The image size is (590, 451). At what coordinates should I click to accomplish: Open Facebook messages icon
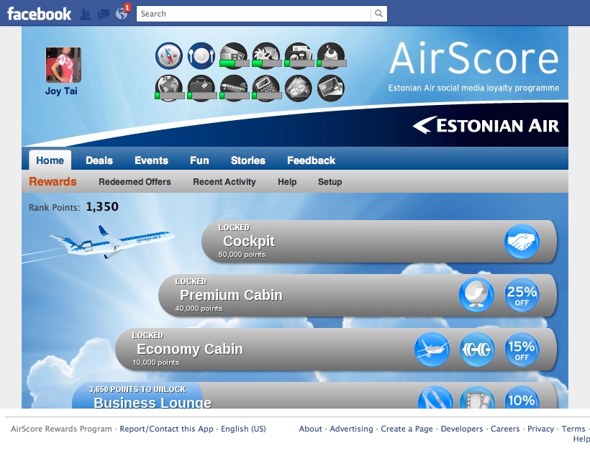tap(104, 14)
